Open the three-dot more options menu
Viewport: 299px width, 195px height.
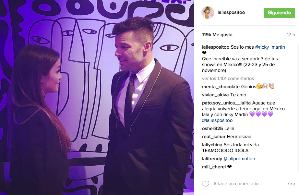pyautogui.click(x=291, y=184)
